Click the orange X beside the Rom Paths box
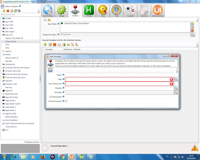The height and width of the screenshot is (160, 200). pyautogui.click(x=192, y=30)
